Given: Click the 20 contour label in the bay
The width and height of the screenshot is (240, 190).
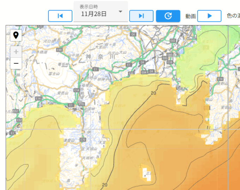Looking at the screenshot, I should point(153,93).
